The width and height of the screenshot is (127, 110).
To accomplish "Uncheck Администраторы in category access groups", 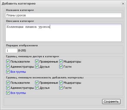I will [x=8, y=67].
